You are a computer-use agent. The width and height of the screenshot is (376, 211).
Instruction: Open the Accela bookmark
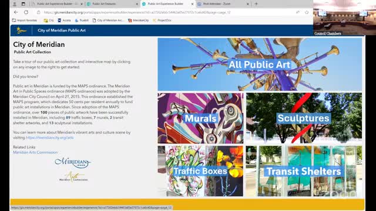[x=64, y=21]
